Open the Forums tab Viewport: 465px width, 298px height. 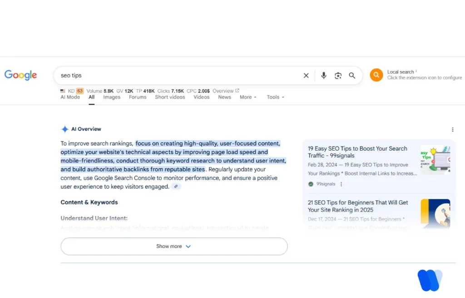138,97
